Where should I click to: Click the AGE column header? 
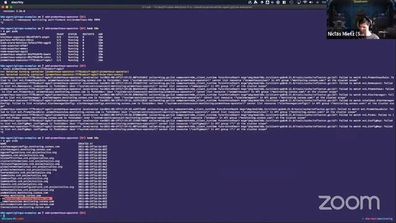pyautogui.click(x=100, y=34)
